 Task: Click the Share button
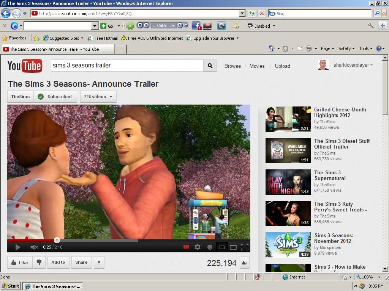point(81,262)
